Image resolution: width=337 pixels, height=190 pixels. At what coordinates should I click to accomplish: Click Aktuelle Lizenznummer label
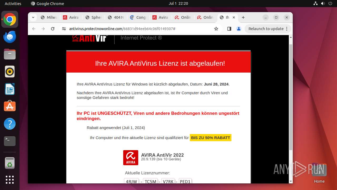tap(147, 173)
